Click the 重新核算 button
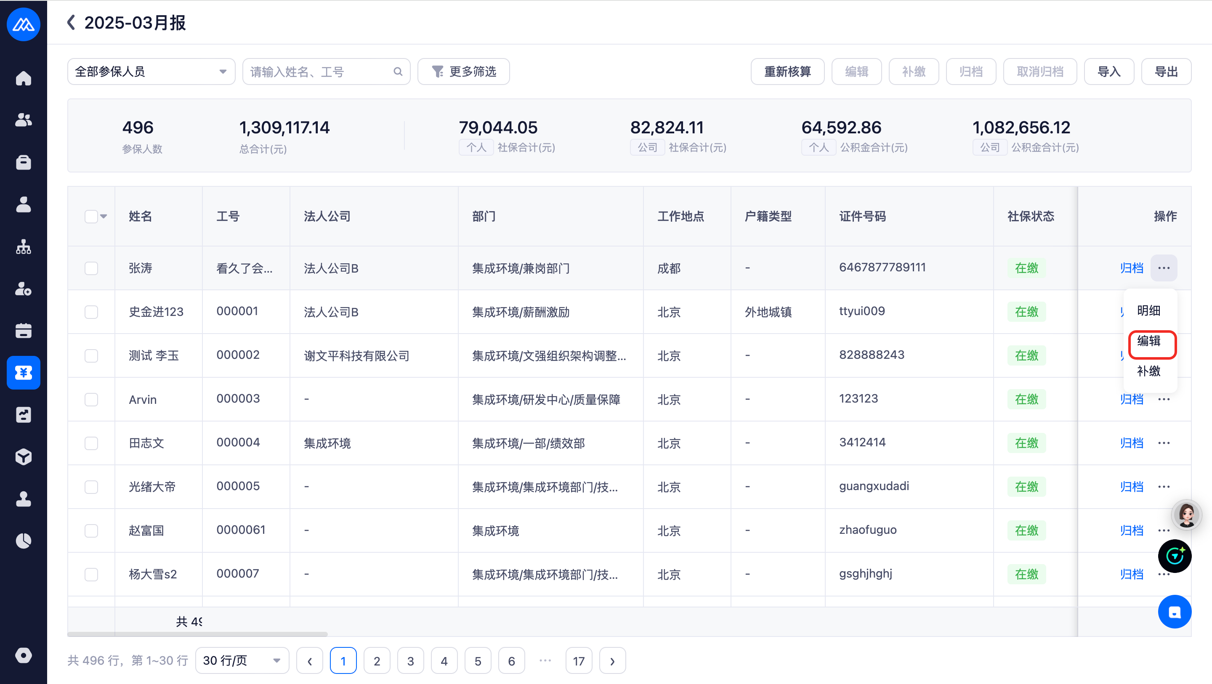Image resolution: width=1212 pixels, height=684 pixels. pyautogui.click(x=787, y=72)
